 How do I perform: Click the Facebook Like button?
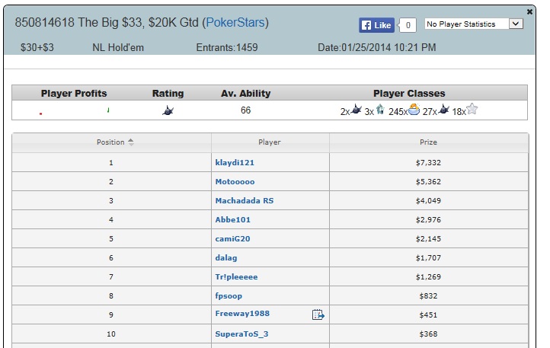point(376,25)
